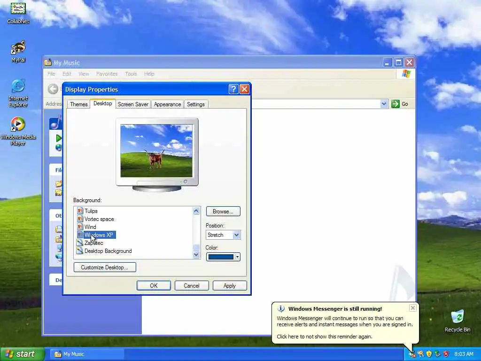This screenshot has height=361, width=481.
Task: Open the desktop Color picker dropdown
Action: [x=223, y=257]
